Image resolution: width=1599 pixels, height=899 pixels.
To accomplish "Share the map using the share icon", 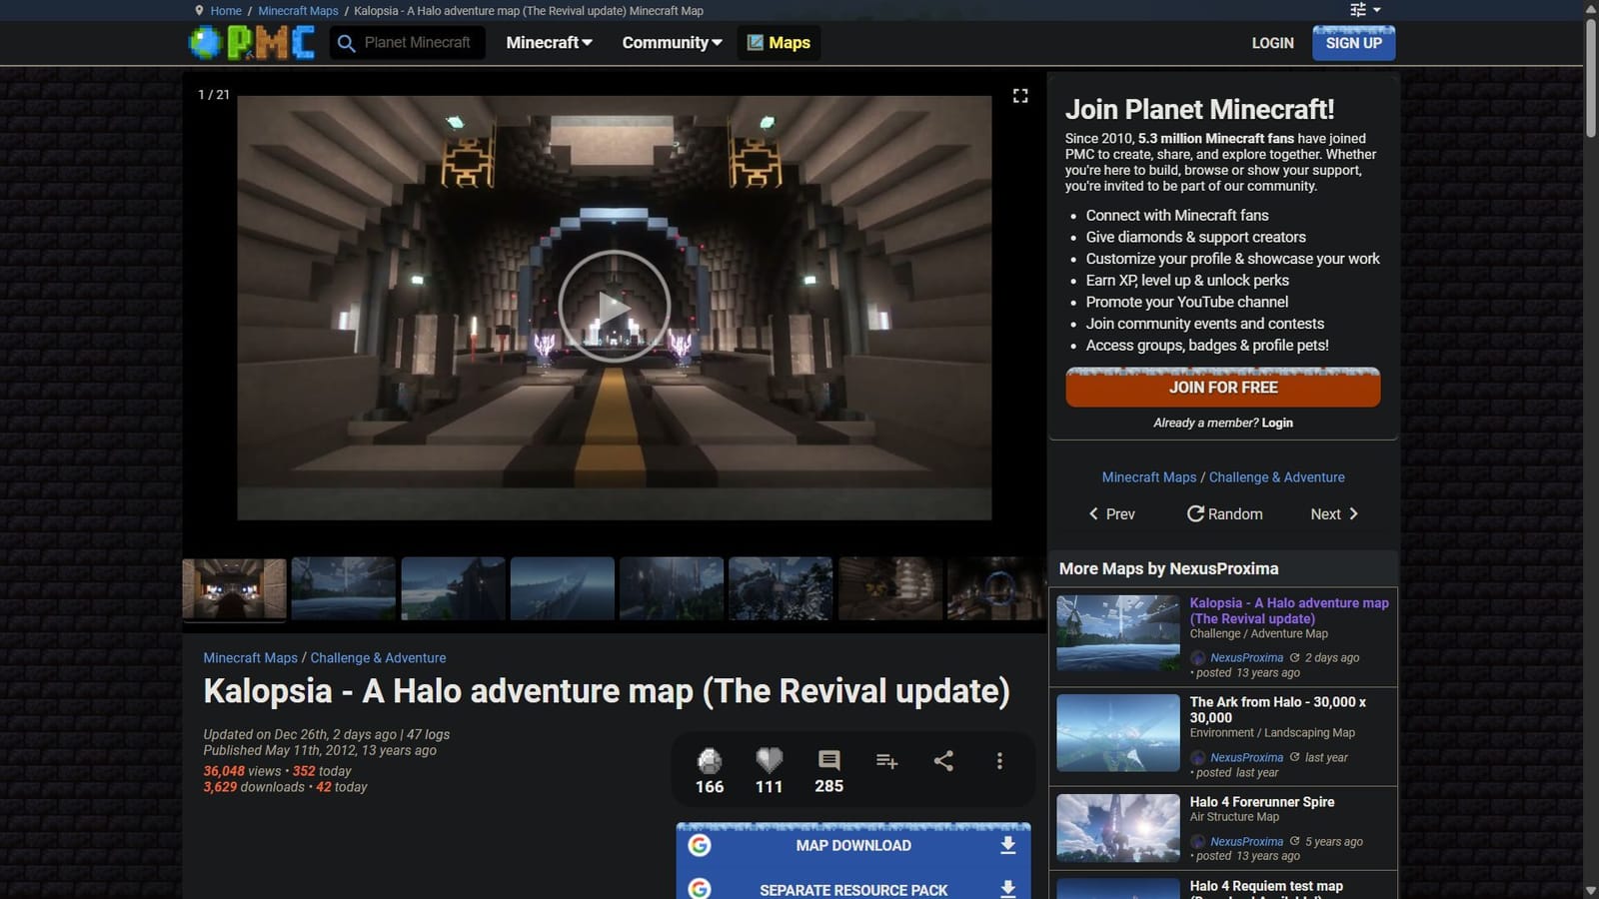I will (942, 761).
